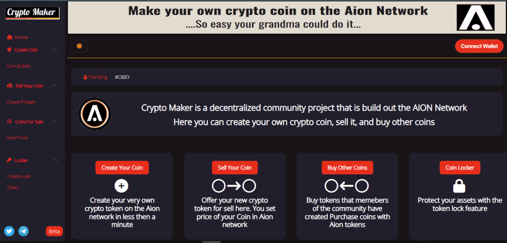Open the Telegram channel icon
Screen dimensions: 507x243
click(x=23, y=231)
